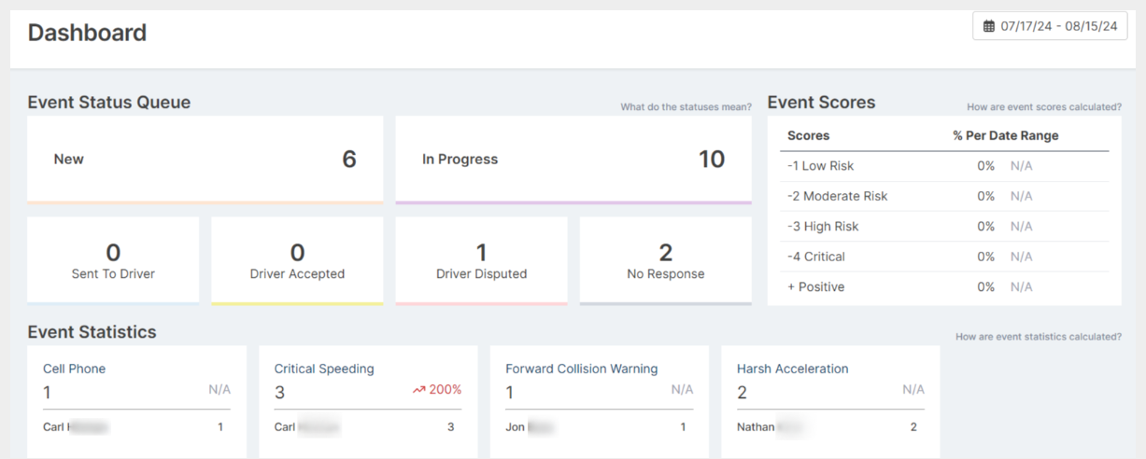The height and width of the screenshot is (459, 1146).
Task: Open the Cell Phone statistics card title
Action: tap(75, 369)
